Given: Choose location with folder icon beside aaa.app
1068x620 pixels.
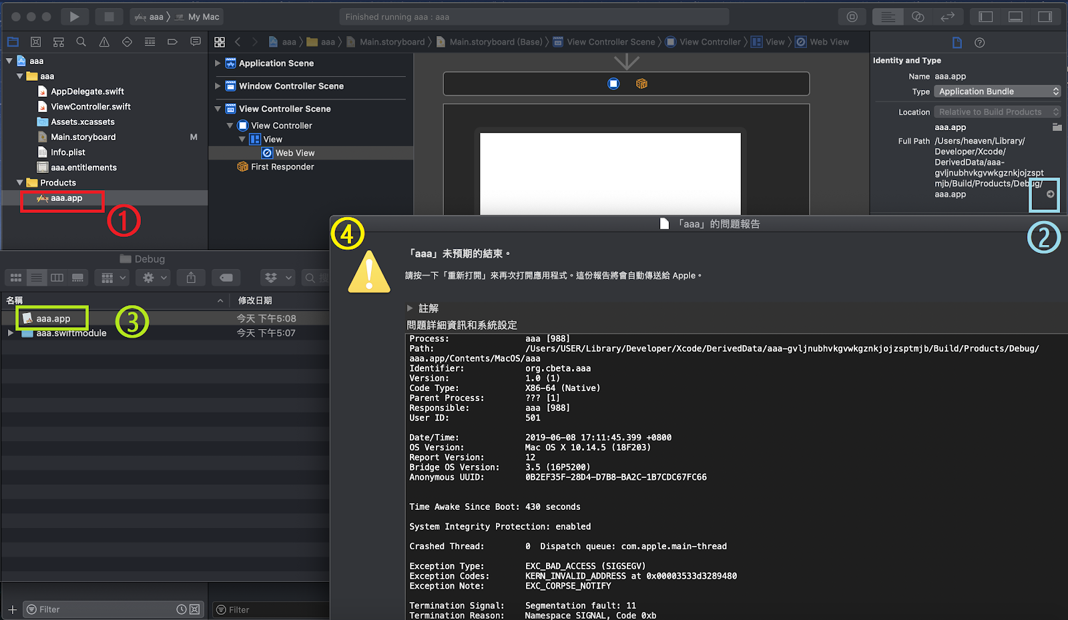Looking at the screenshot, I should (1057, 127).
